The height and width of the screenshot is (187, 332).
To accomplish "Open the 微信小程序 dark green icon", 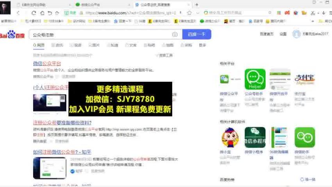I will click(255, 137).
